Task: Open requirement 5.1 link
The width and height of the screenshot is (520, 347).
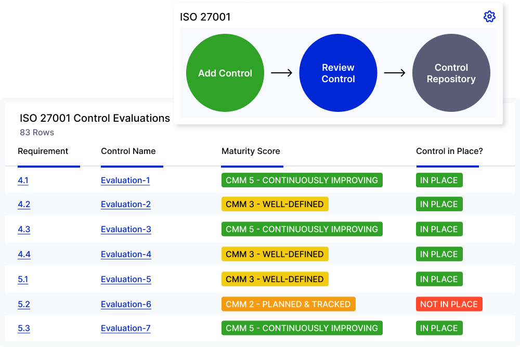Action: [x=23, y=279]
